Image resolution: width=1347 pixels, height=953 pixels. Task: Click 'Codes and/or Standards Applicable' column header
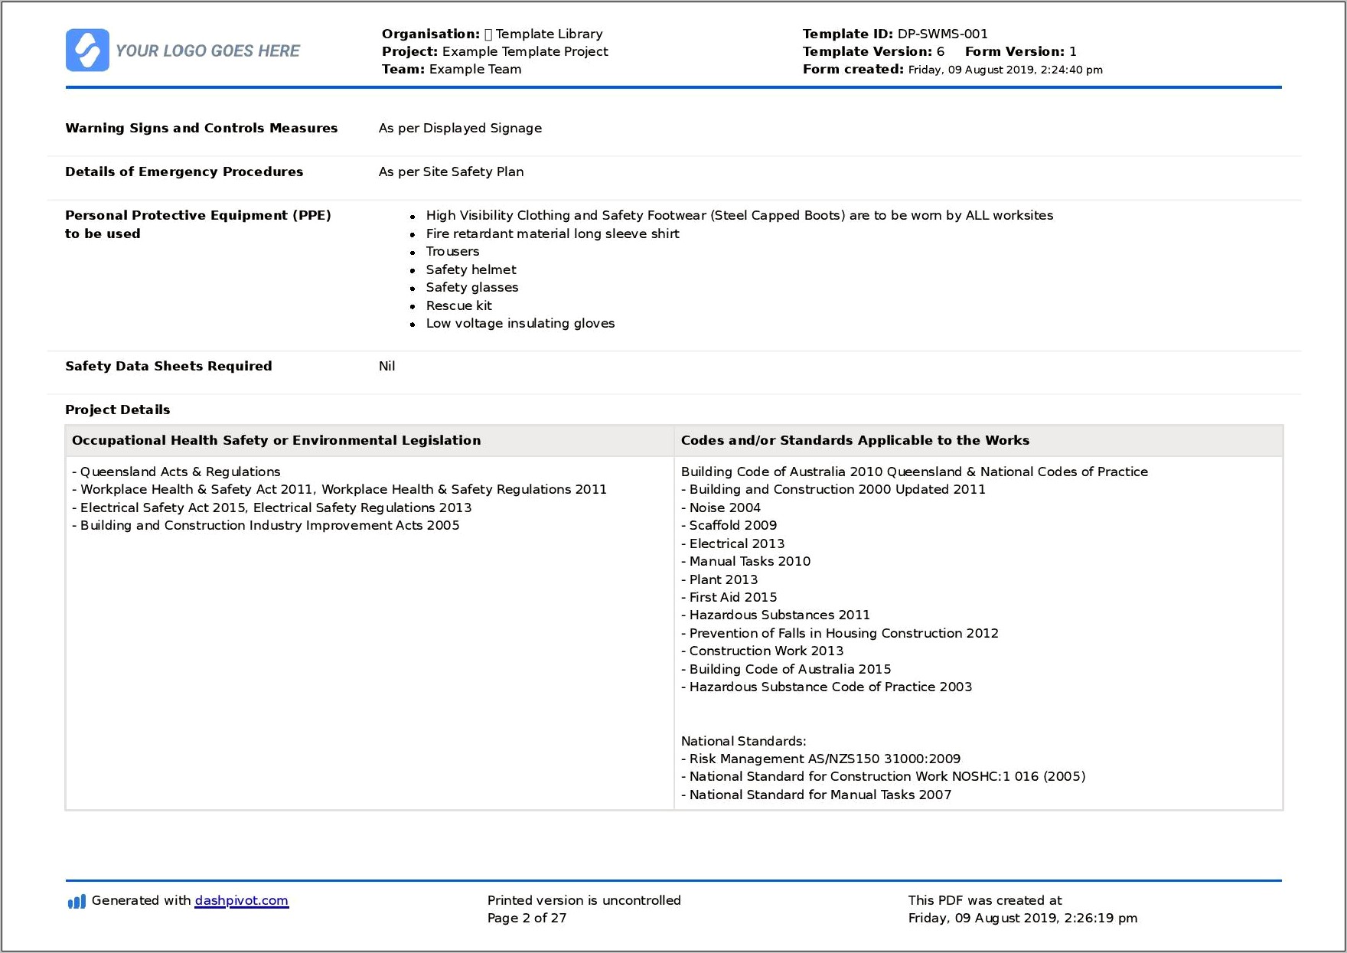[855, 440]
